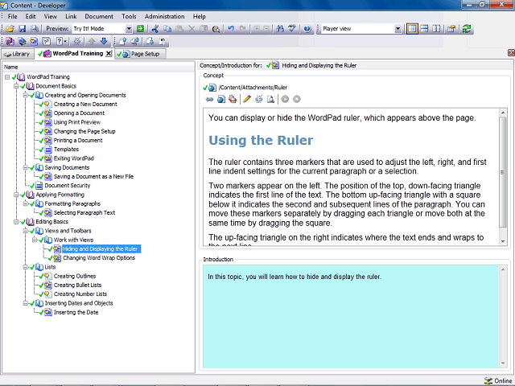Open the question-mark link dropdown arrow
This screenshot has width=515, height=386.
(x=65, y=41)
